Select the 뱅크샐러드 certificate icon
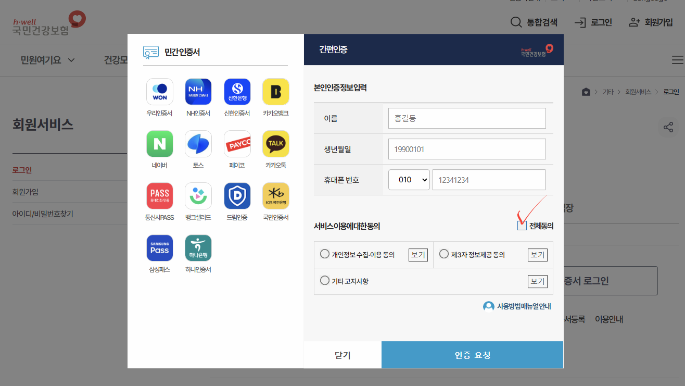 198,196
